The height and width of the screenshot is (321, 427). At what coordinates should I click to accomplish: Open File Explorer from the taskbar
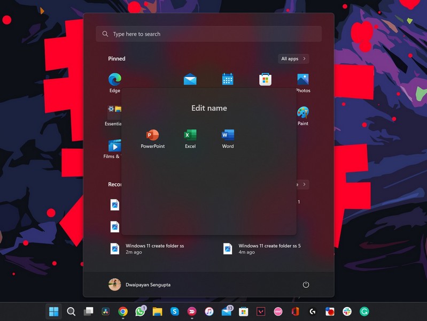coord(157,311)
